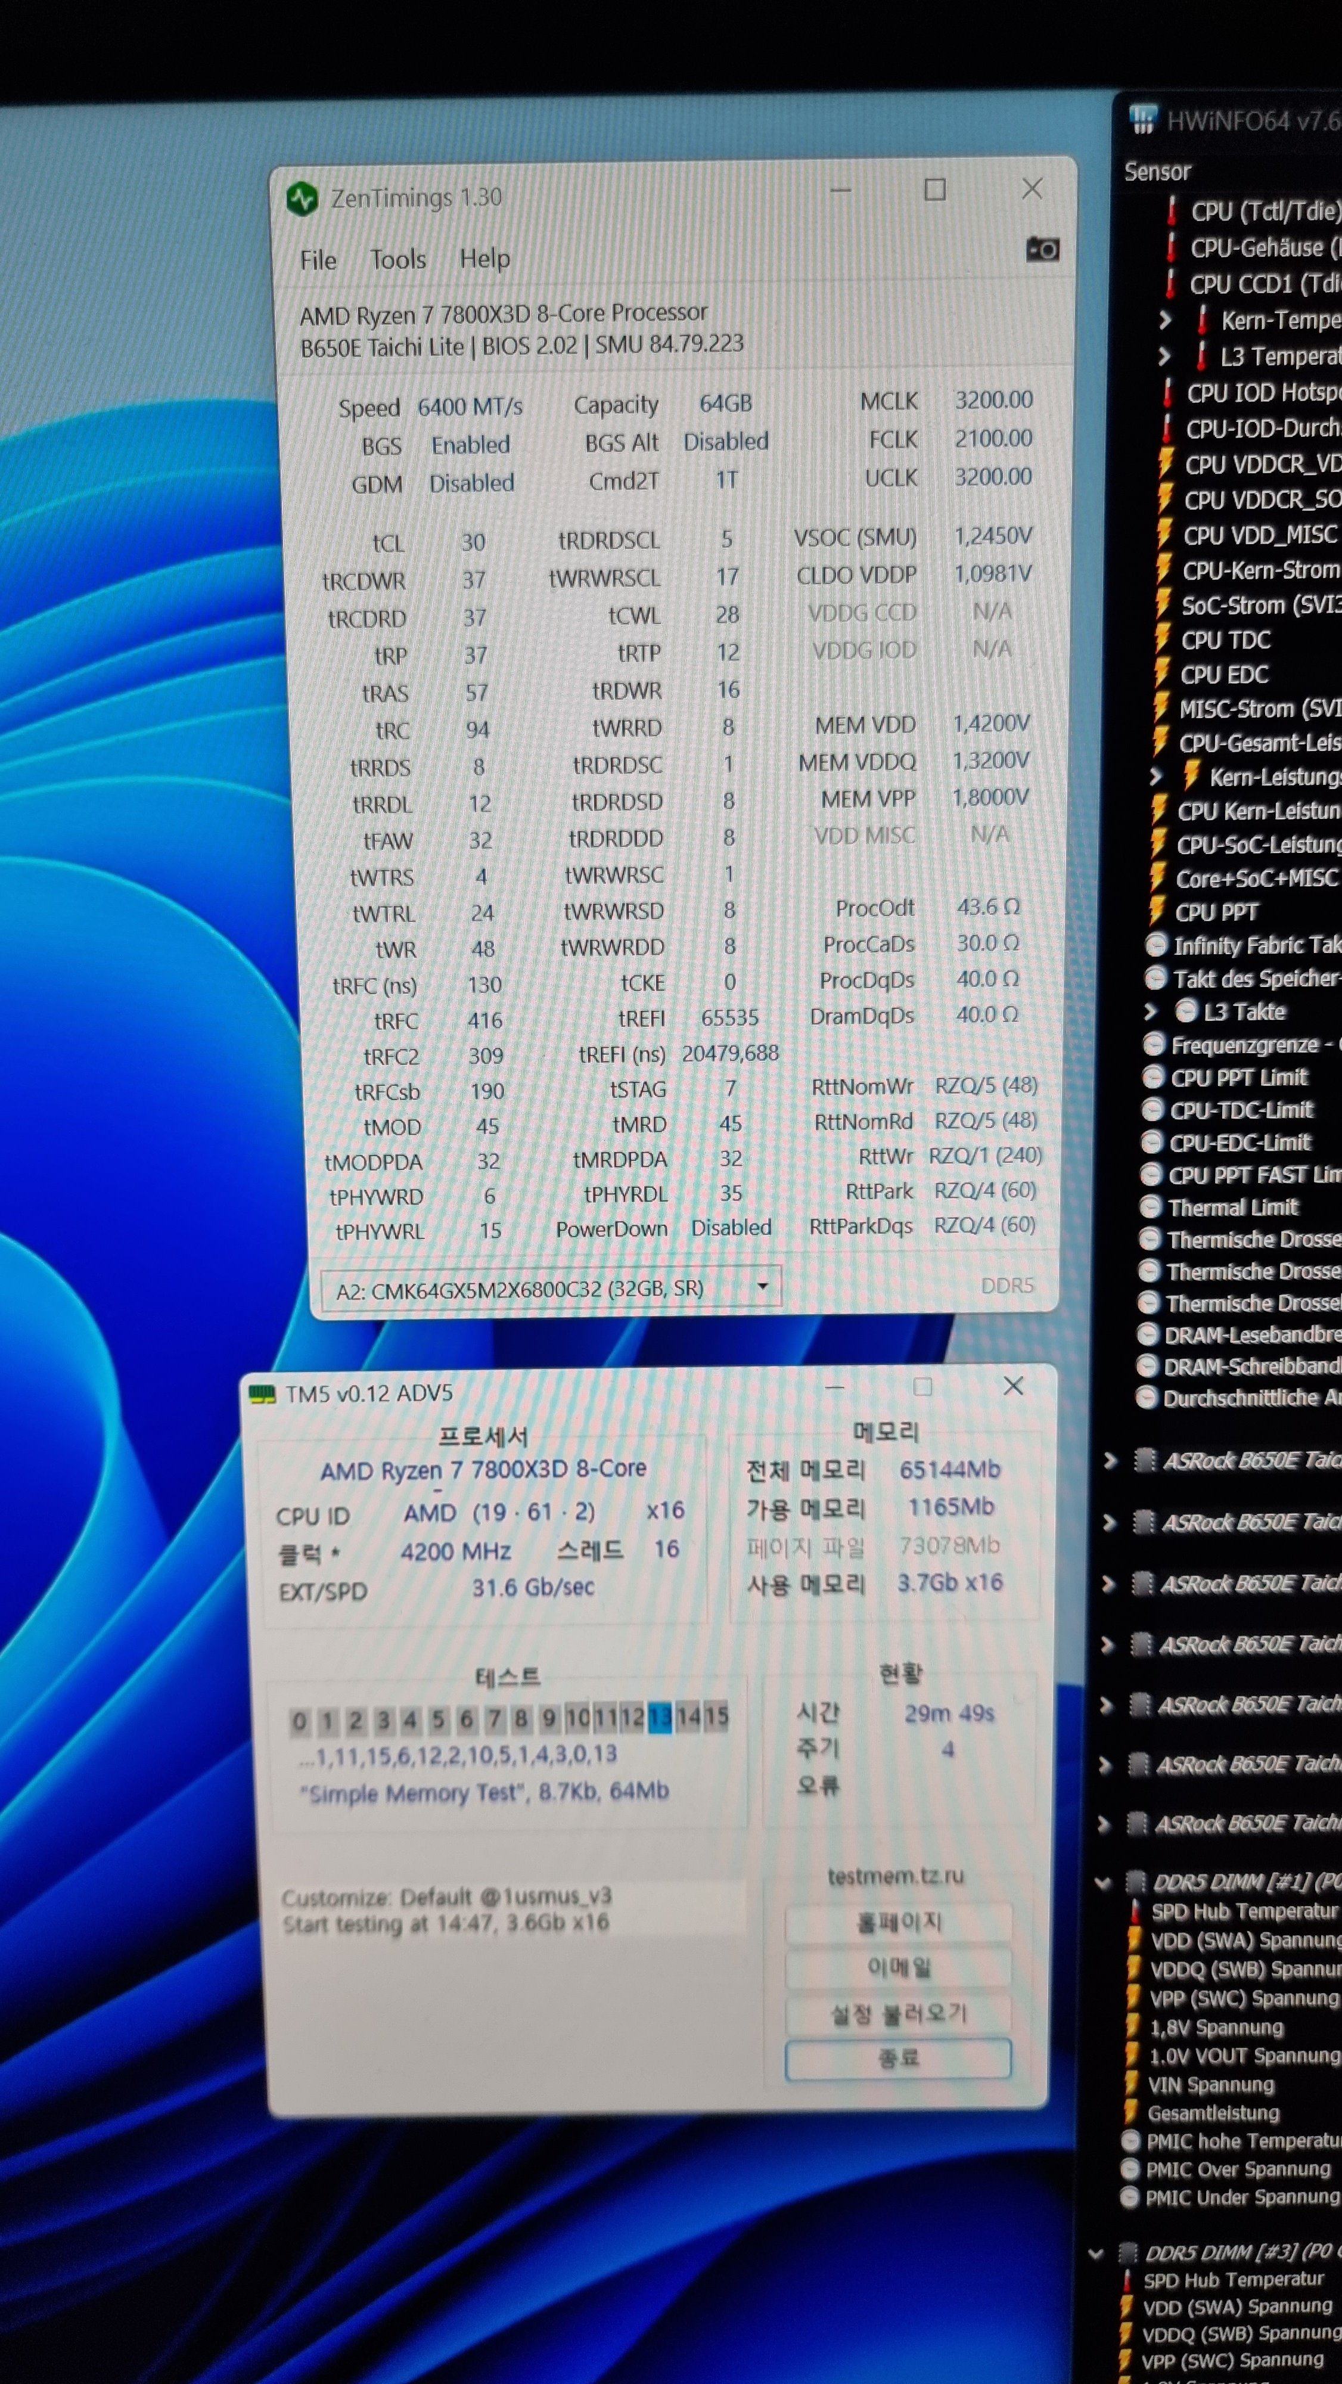Viewport: 1342px width, 2384px height.
Task: Click the CPU-TDC-Limit circle icon
Action: (1151, 1110)
